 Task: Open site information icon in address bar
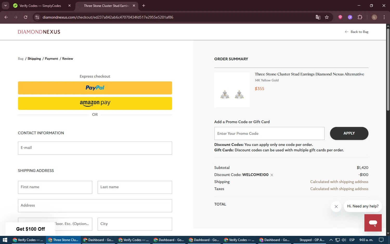click(x=37, y=17)
